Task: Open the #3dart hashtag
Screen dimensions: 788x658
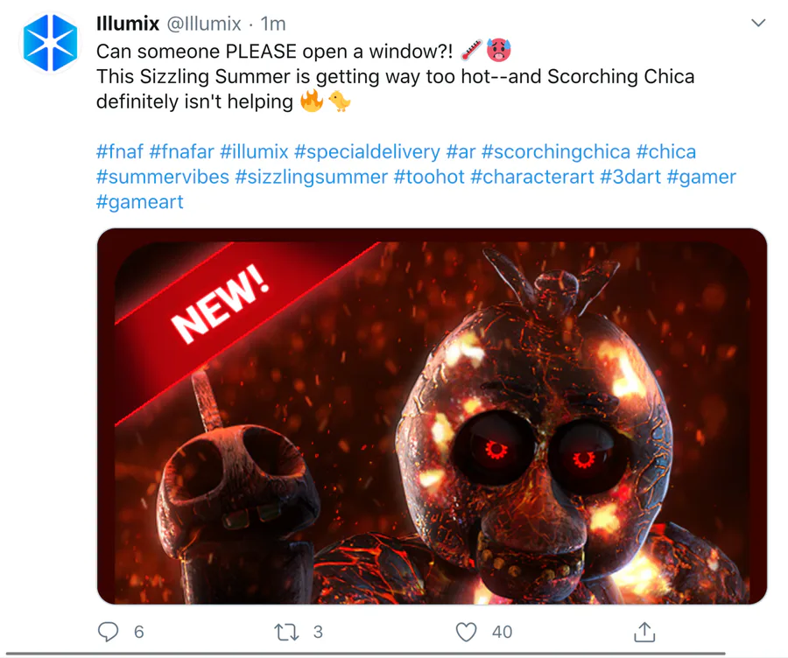Action: click(630, 177)
